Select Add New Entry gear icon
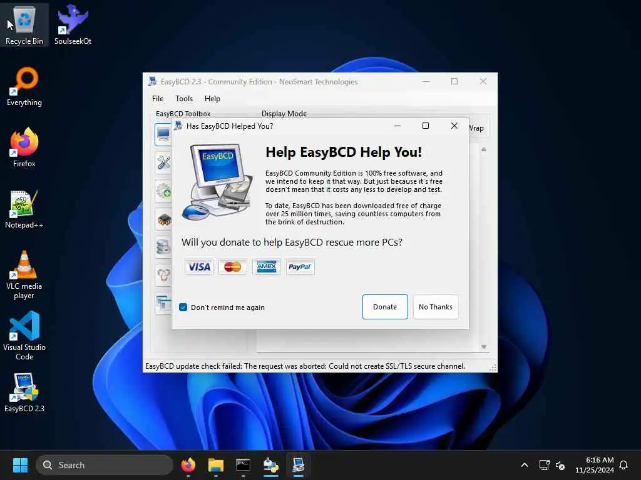 (163, 191)
